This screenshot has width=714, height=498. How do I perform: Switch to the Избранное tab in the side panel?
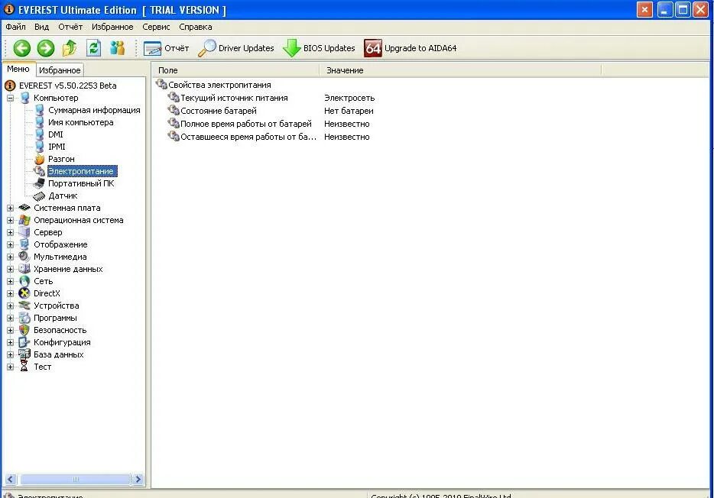60,70
